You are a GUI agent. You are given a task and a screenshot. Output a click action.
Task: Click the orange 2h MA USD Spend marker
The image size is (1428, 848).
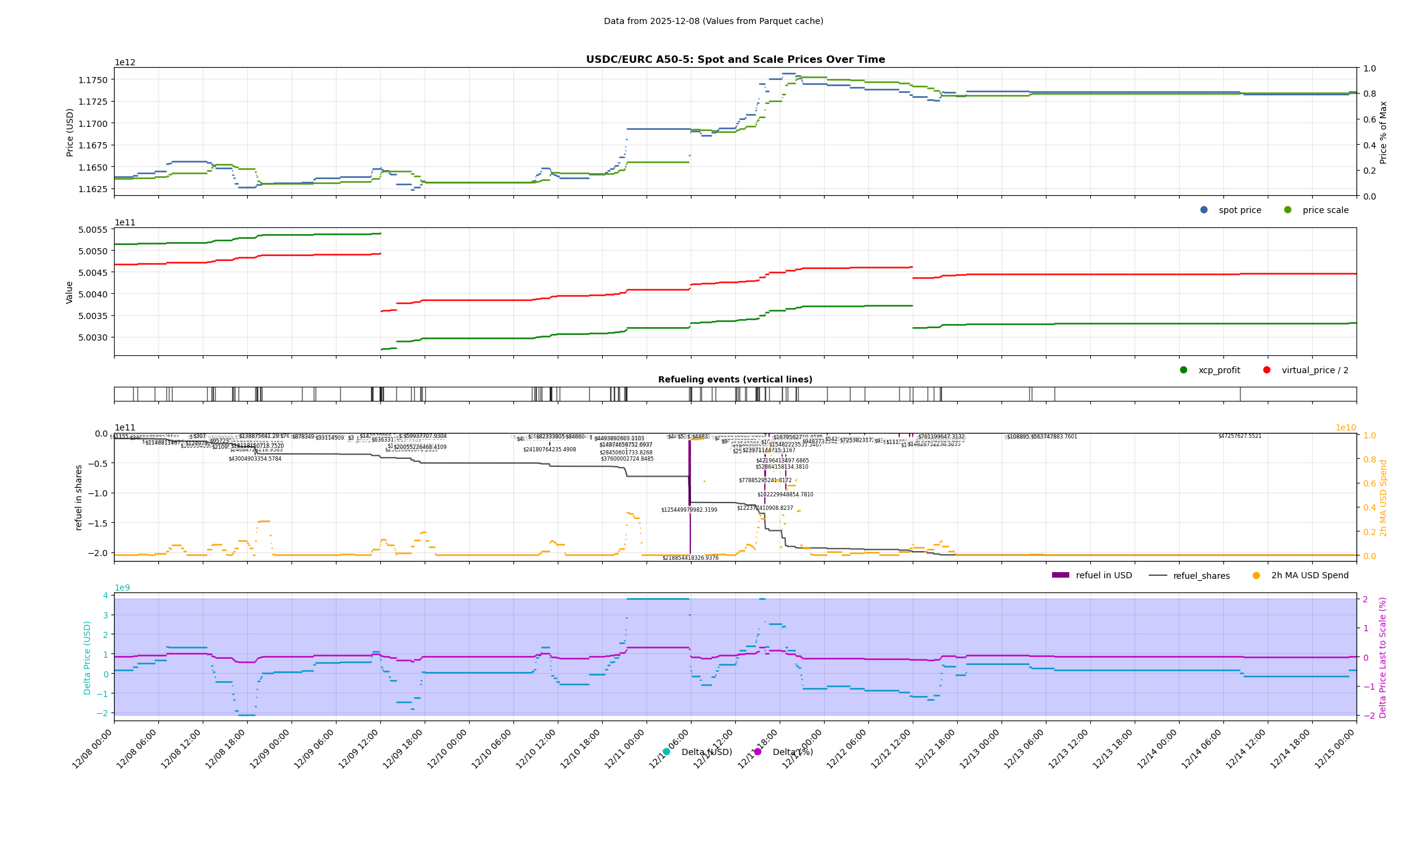pos(1256,576)
